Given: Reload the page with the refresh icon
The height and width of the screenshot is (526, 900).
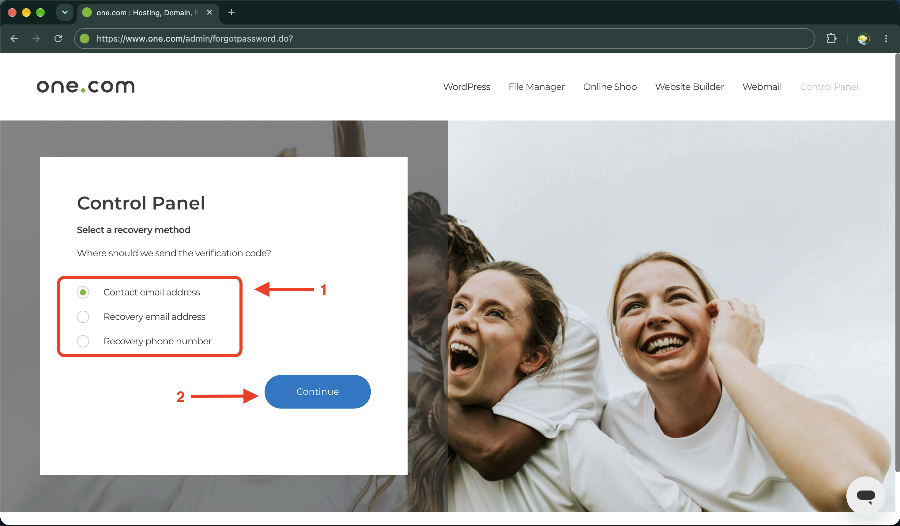Looking at the screenshot, I should (58, 39).
